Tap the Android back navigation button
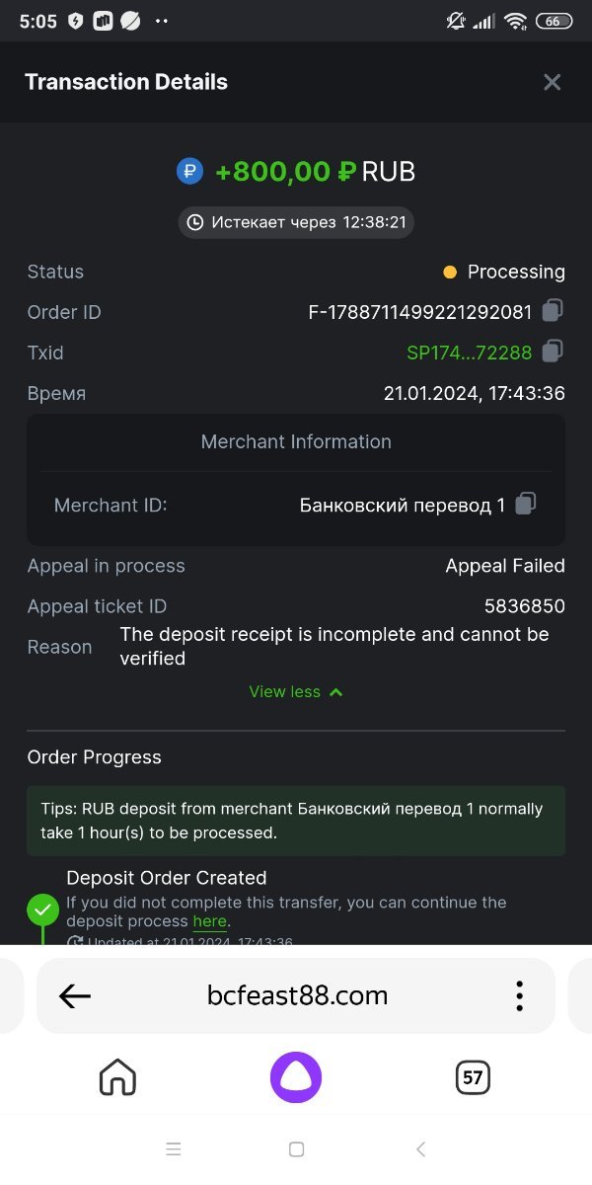 pos(420,1148)
